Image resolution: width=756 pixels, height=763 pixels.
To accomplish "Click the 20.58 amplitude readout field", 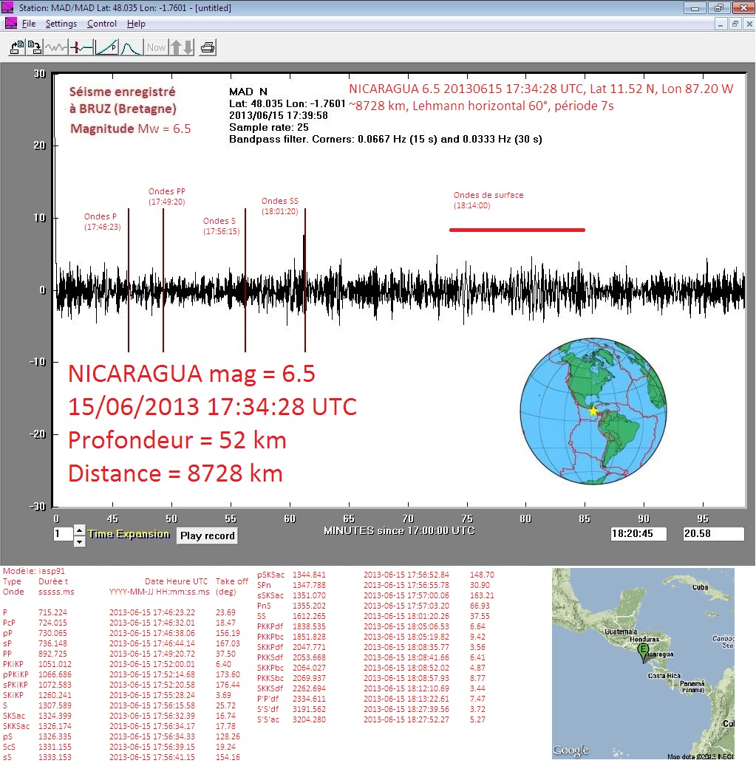I will [713, 534].
